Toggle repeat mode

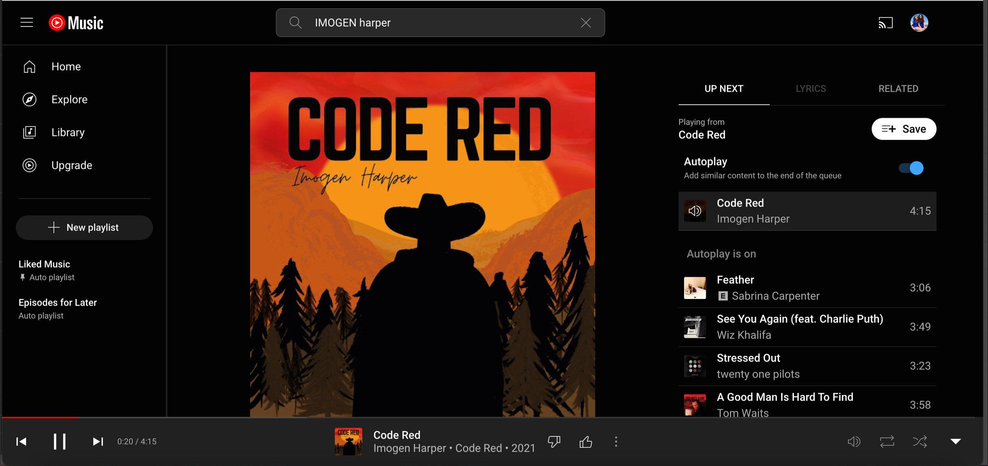click(x=887, y=442)
